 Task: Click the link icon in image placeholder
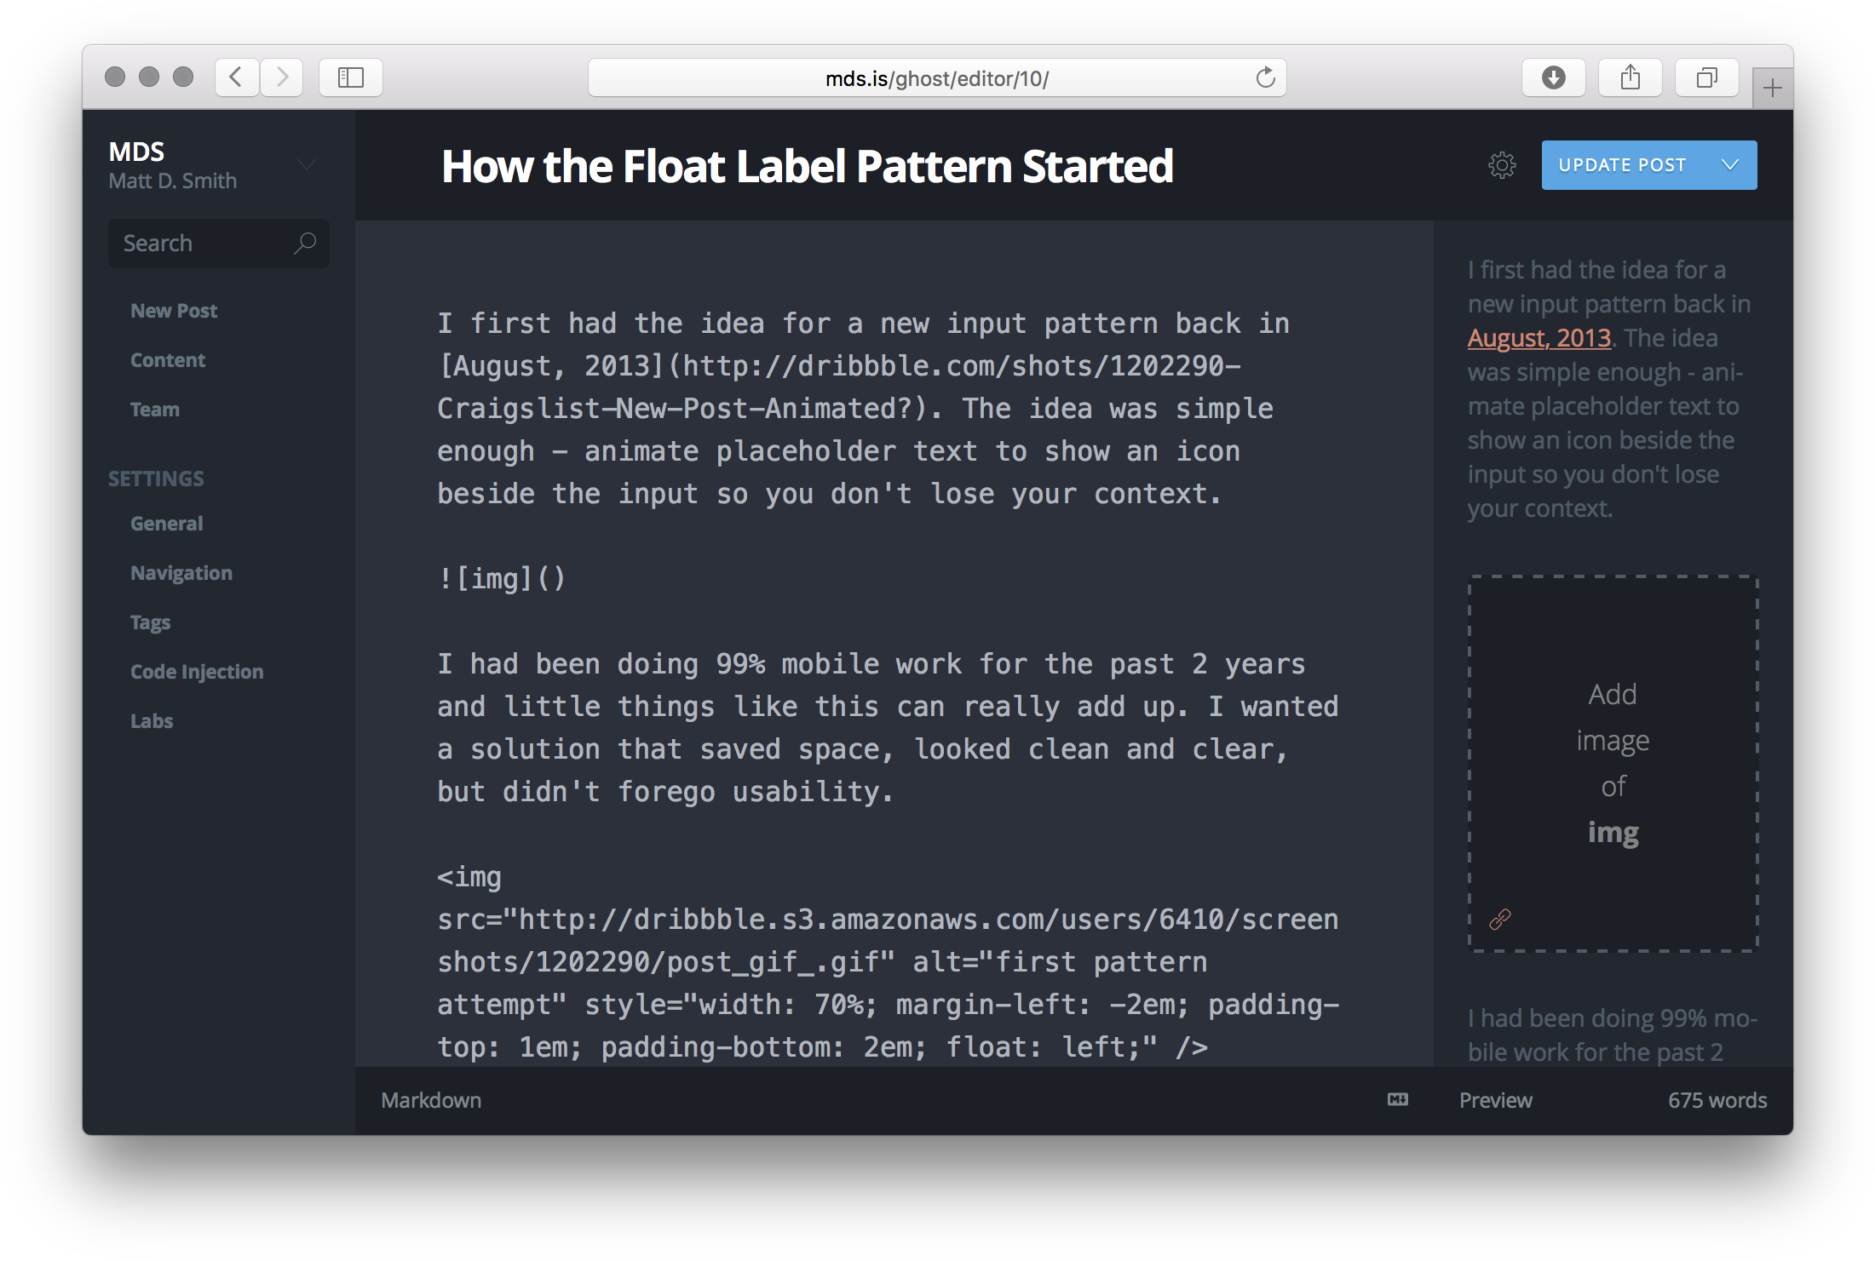coord(1499,919)
